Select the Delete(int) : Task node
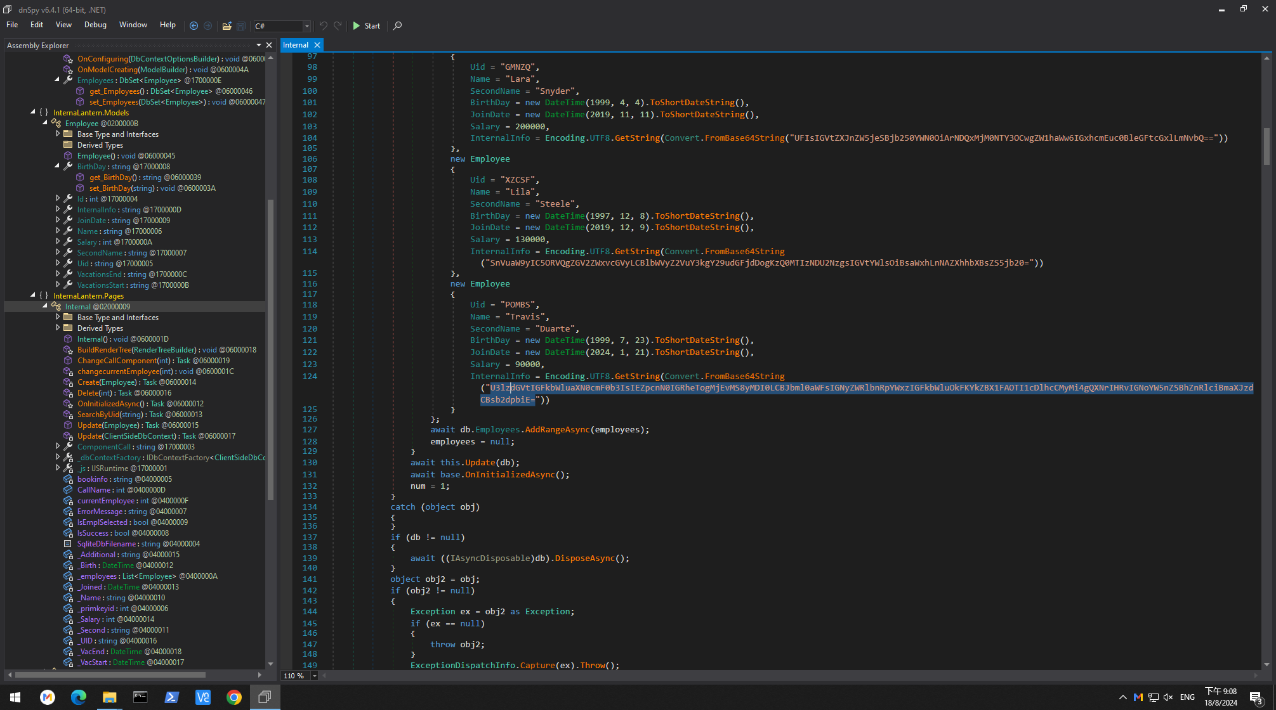 (124, 393)
